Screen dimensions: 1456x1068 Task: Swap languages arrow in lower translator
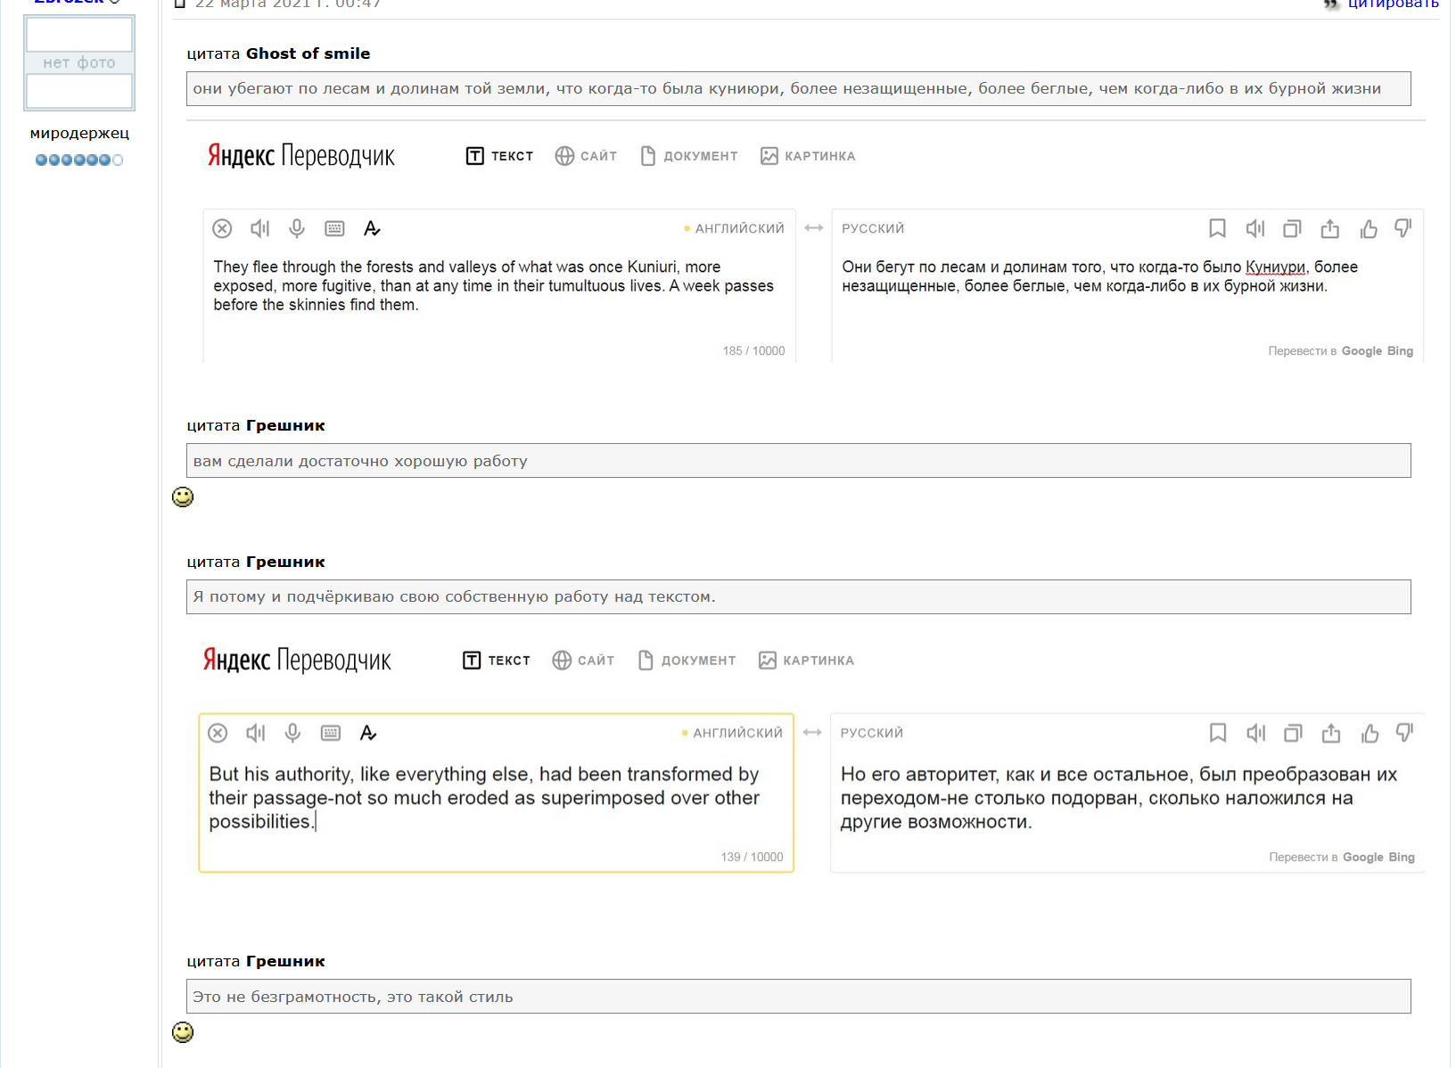tap(812, 732)
